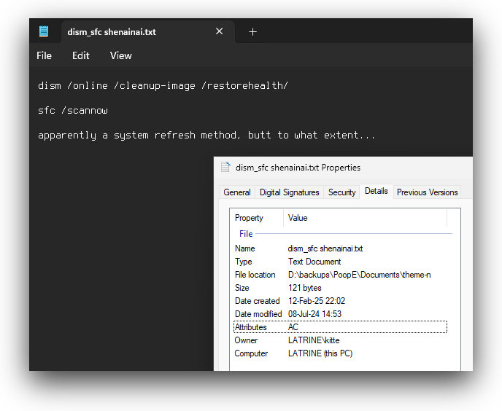Open the View menu in Notepad

point(120,55)
